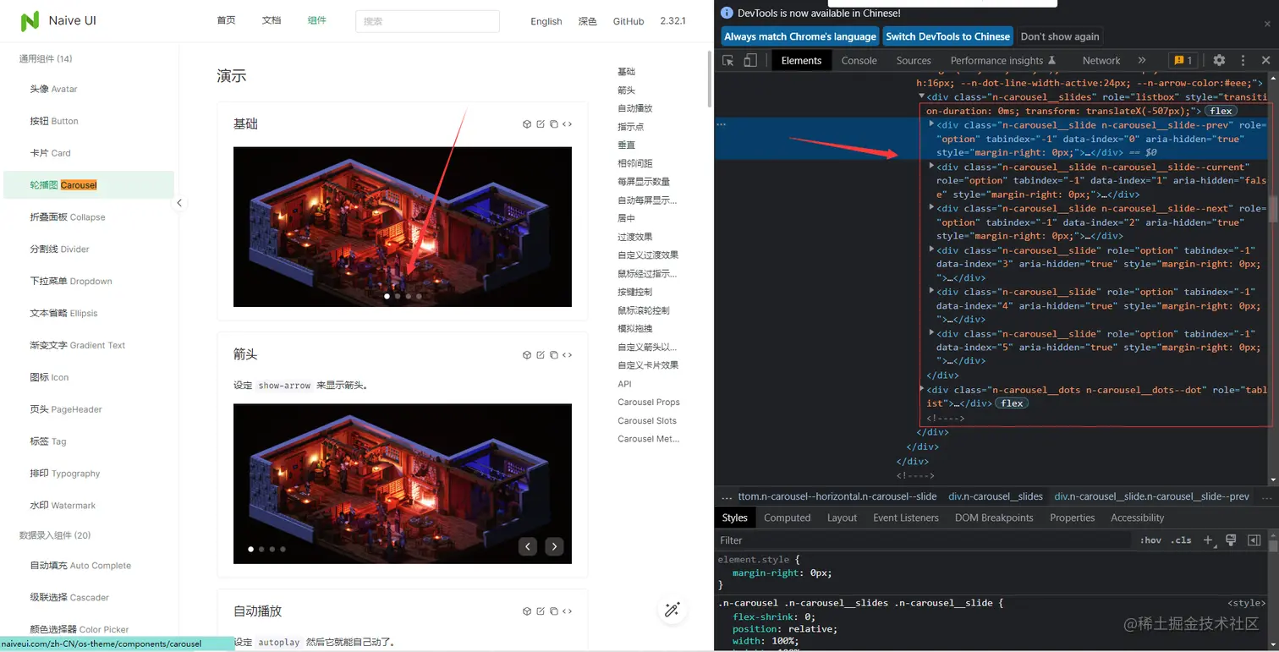Click the 搜索 search field
This screenshot has width=1279, height=652.
(x=427, y=21)
